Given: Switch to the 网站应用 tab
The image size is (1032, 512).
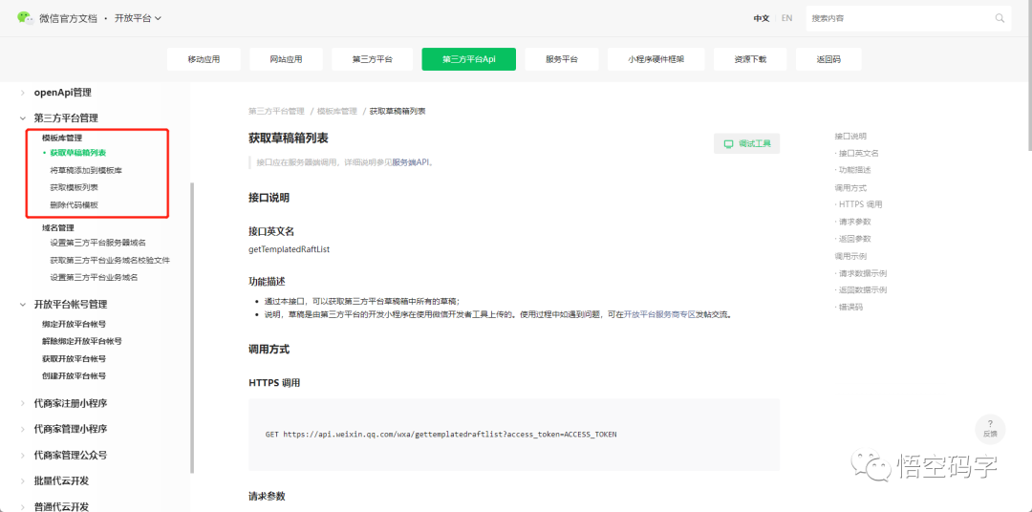Looking at the screenshot, I should 287,59.
